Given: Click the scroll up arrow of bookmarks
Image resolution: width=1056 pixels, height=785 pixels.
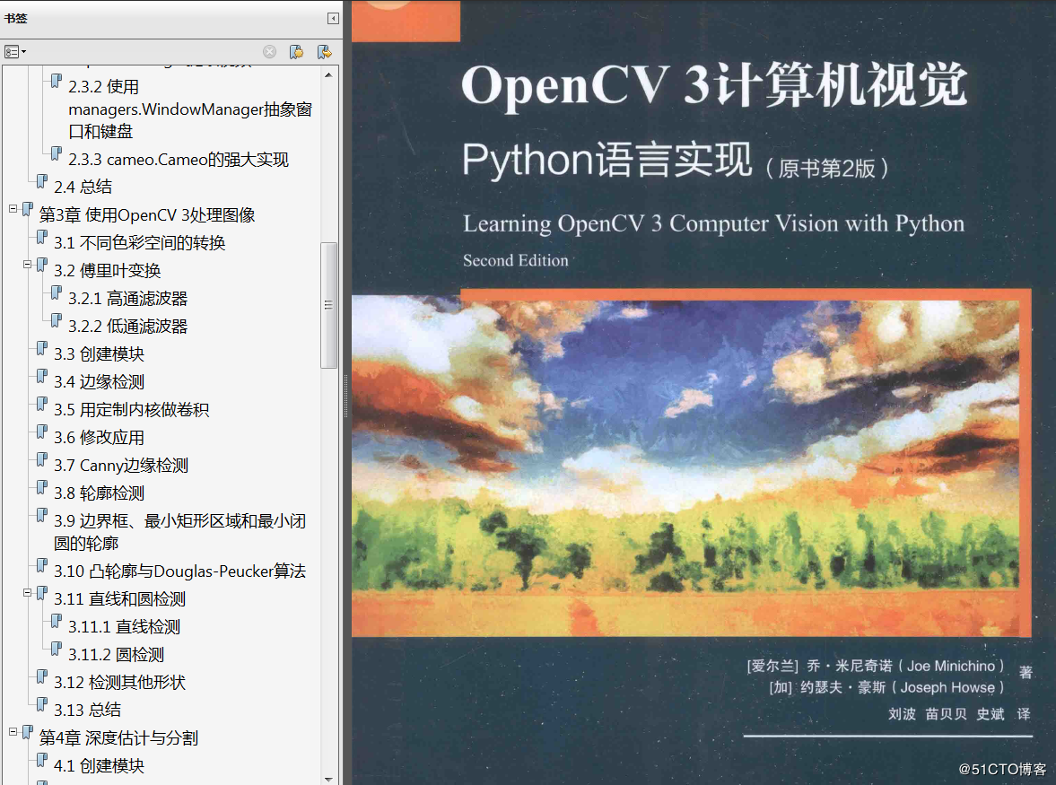Looking at the screenshot, I should [328, 75].
